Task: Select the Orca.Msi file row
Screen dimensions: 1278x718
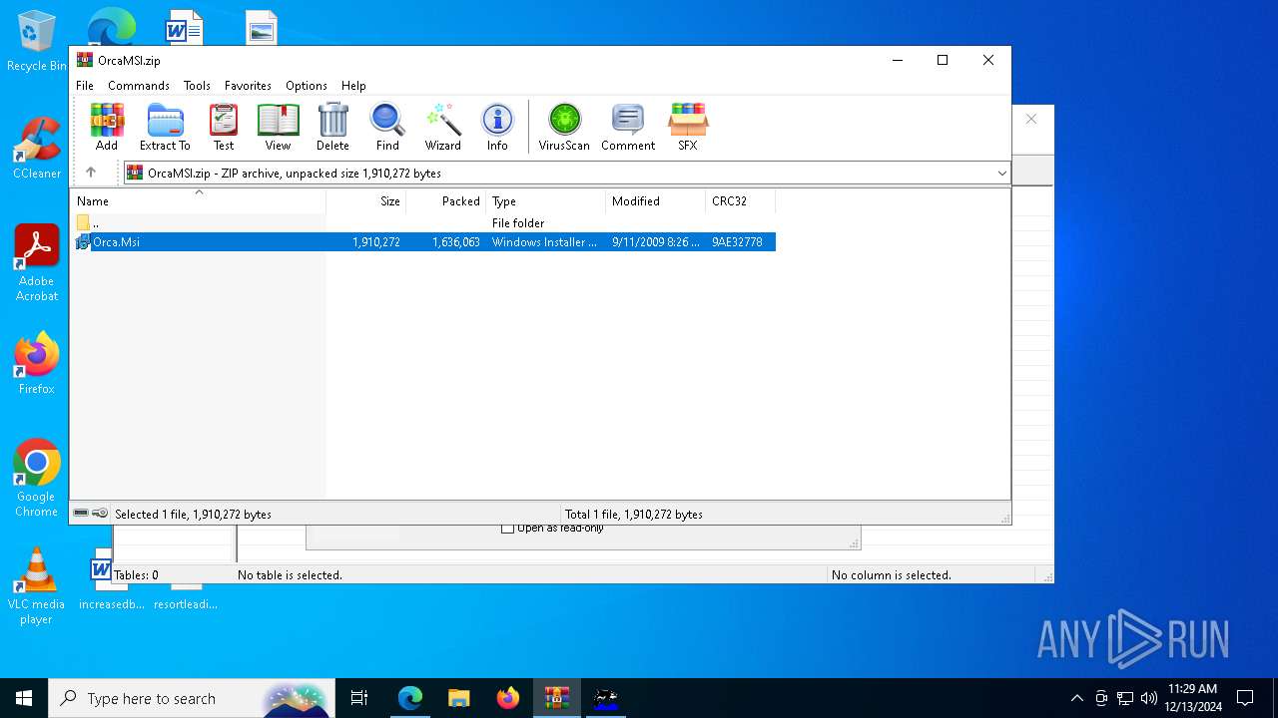Action: click(x=423, y=242)
